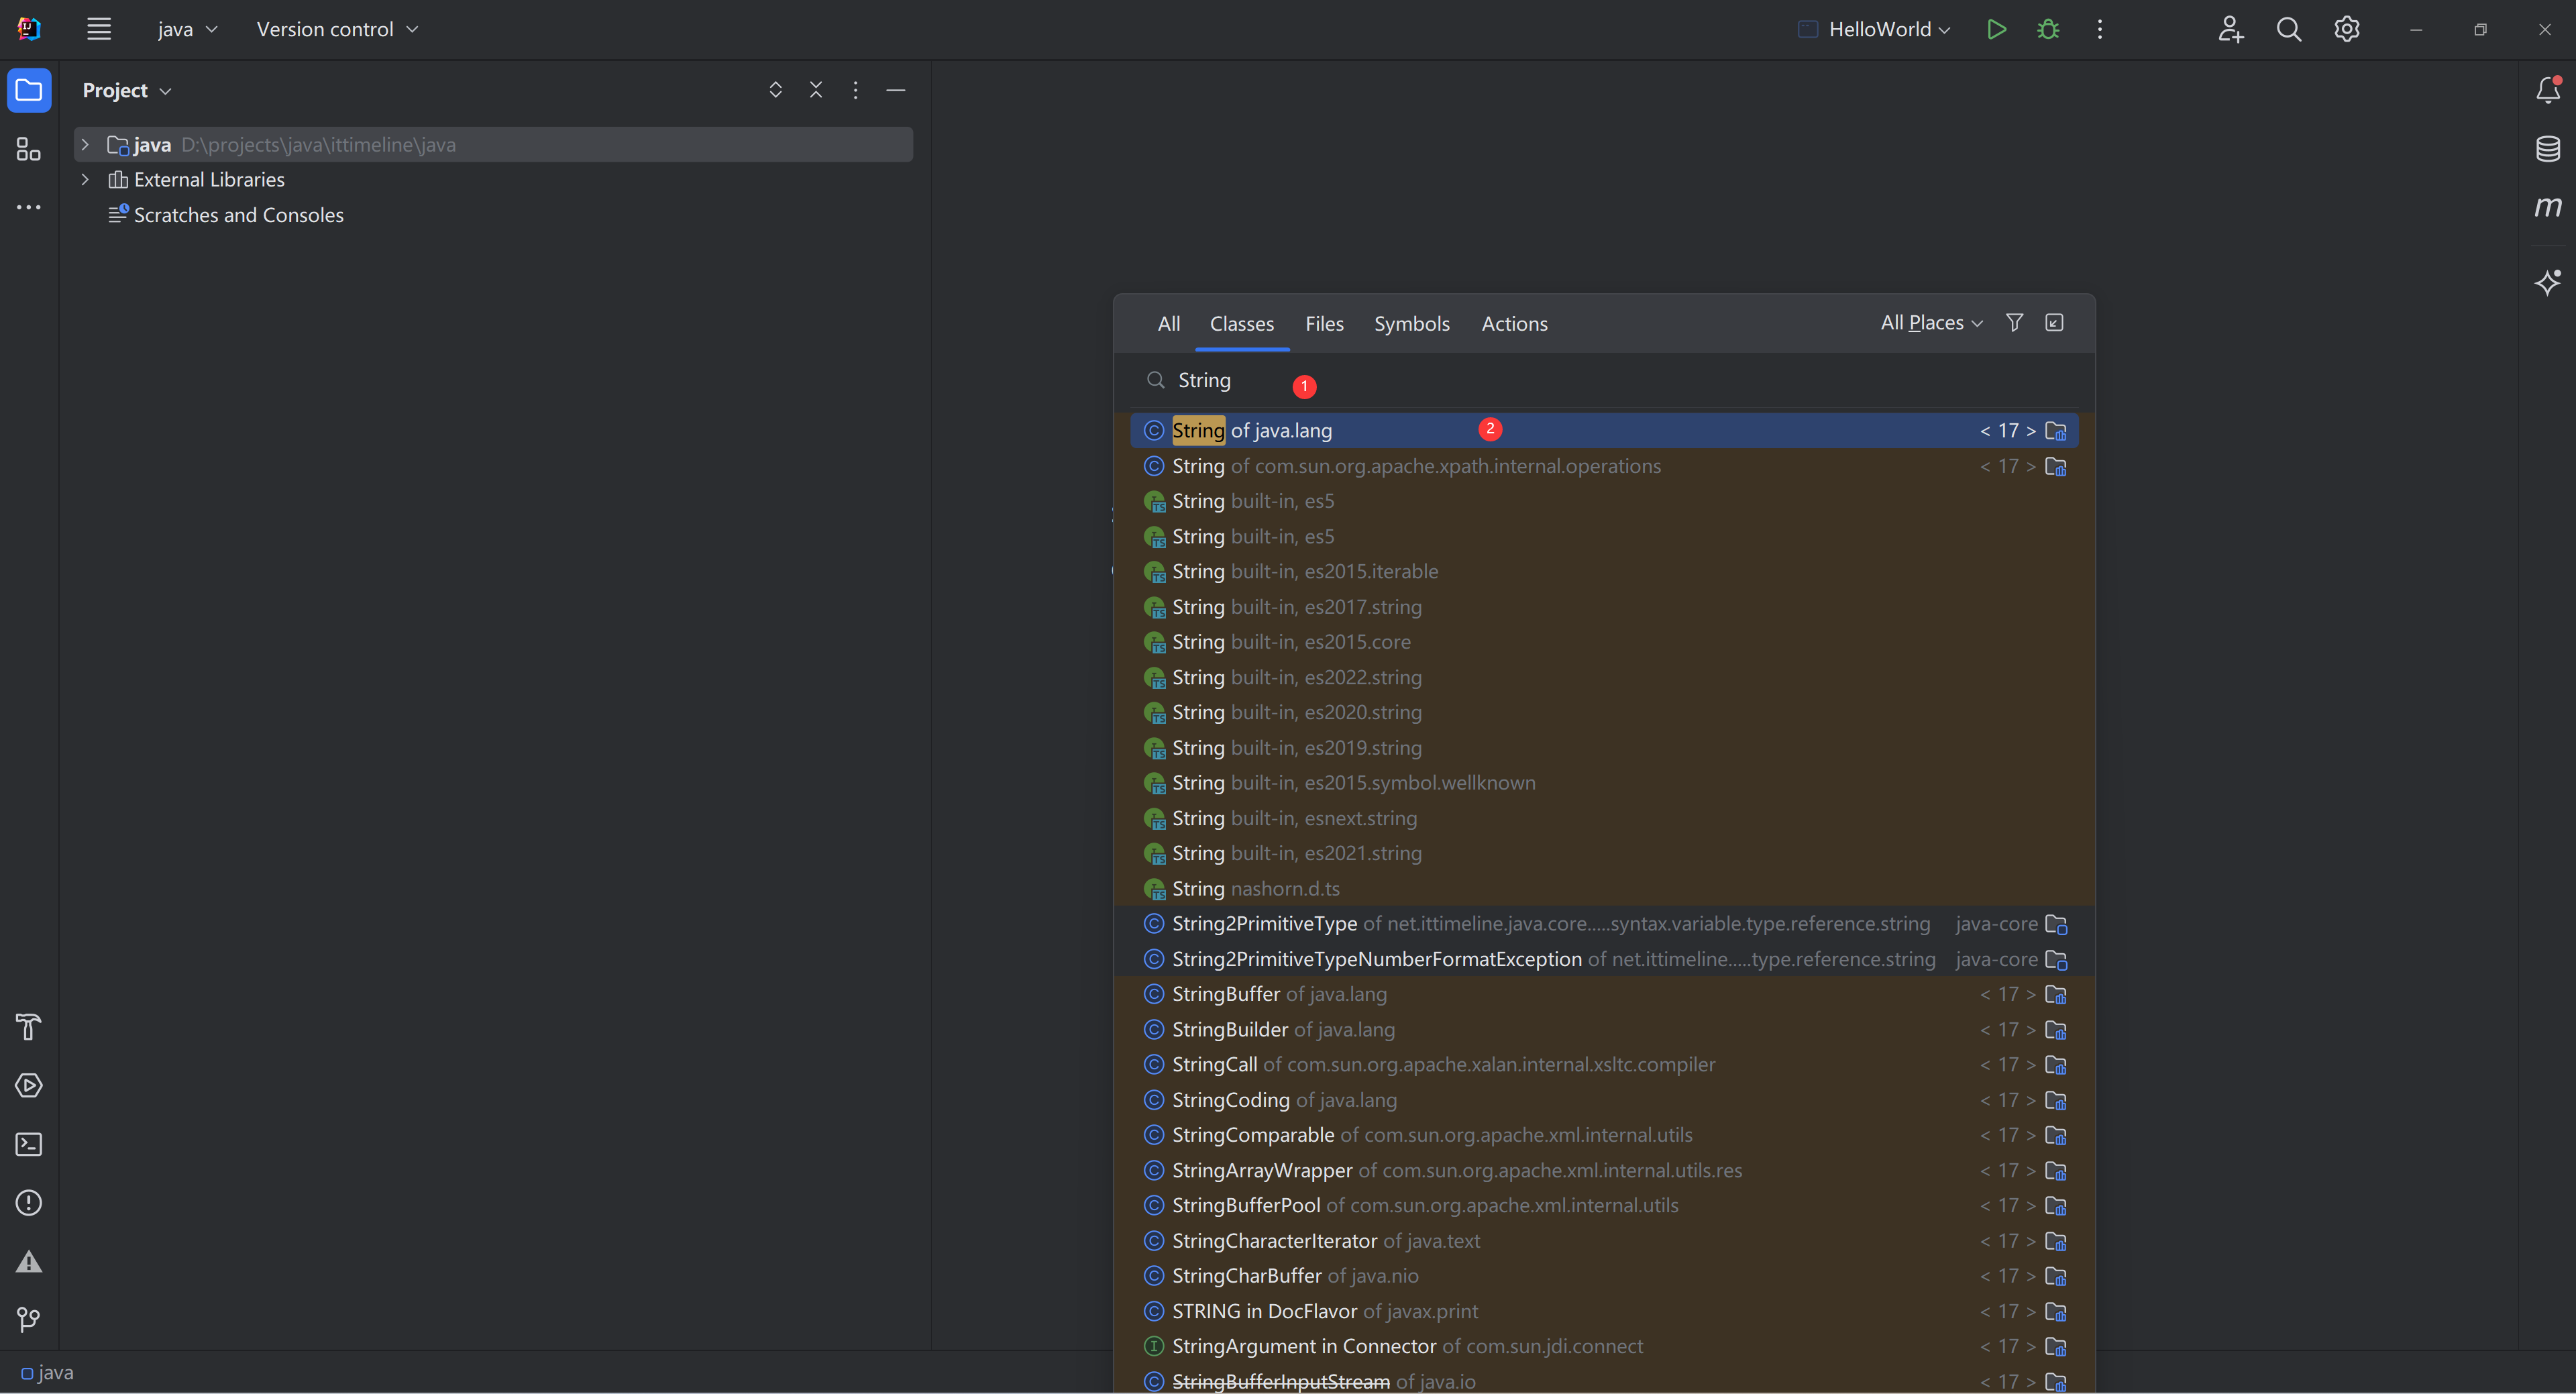Open the Problems tool window

(29, 1203)
